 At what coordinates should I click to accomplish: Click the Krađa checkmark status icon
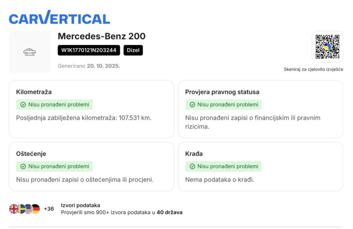tap(192, 166)
